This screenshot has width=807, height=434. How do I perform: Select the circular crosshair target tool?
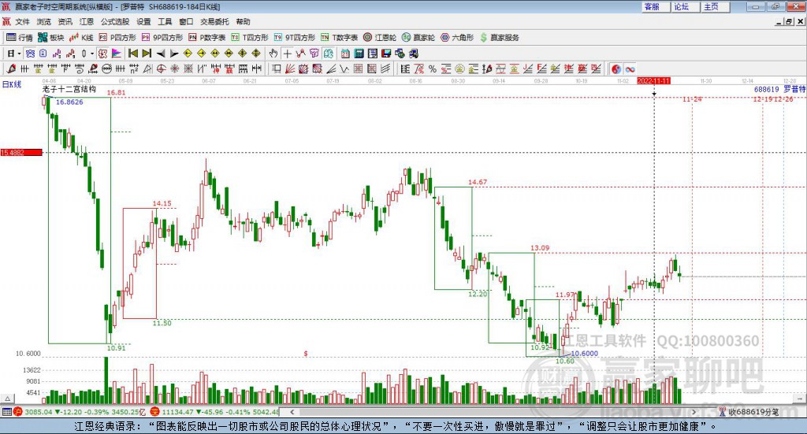(161, 69)
